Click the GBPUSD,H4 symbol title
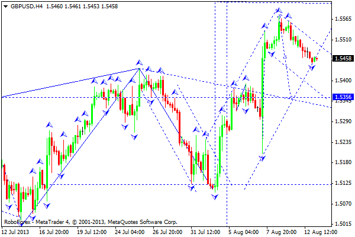355x237 pixels. [27, 7]
